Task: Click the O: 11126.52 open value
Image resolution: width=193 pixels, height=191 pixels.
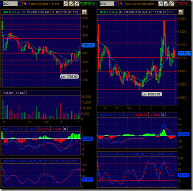Action: 158,12
